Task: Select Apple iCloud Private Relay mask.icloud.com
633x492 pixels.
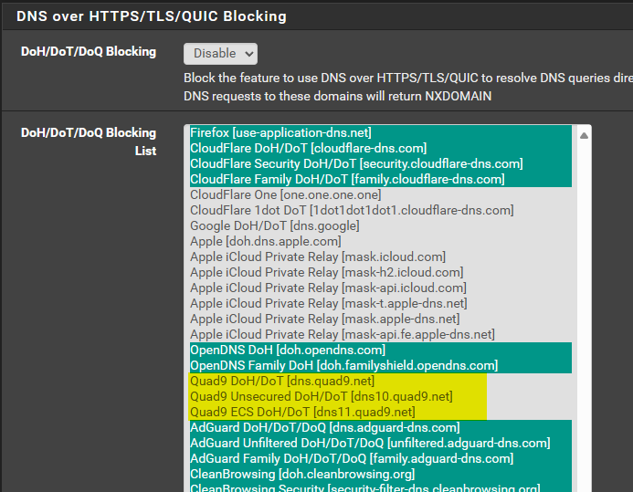Action: [381, 256]
